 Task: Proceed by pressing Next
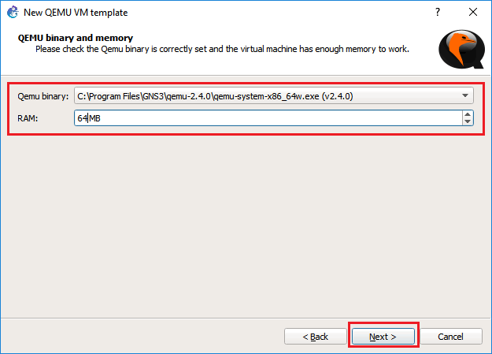pos(383,337)
